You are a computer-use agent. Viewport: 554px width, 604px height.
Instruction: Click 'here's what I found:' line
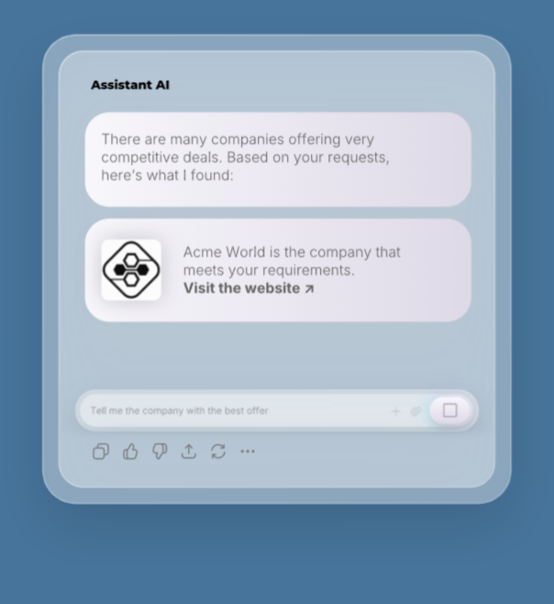(167, 175)
